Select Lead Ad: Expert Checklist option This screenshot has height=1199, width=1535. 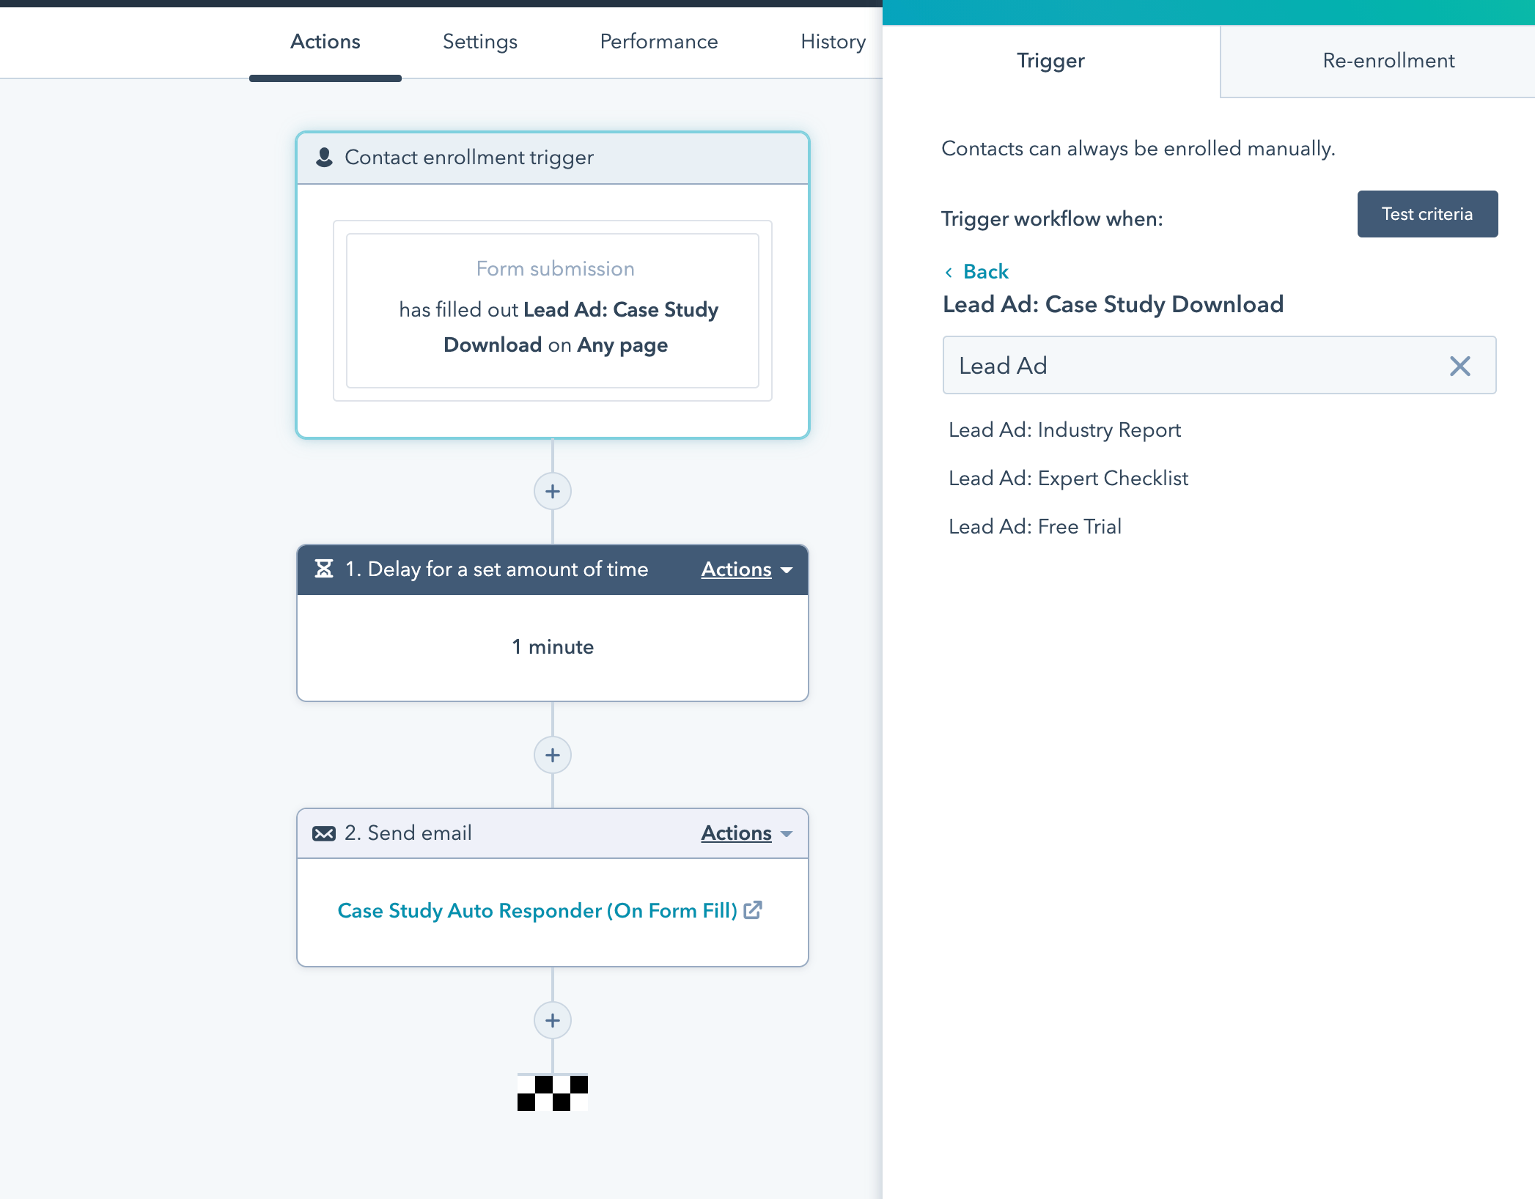click(1069, 478)
